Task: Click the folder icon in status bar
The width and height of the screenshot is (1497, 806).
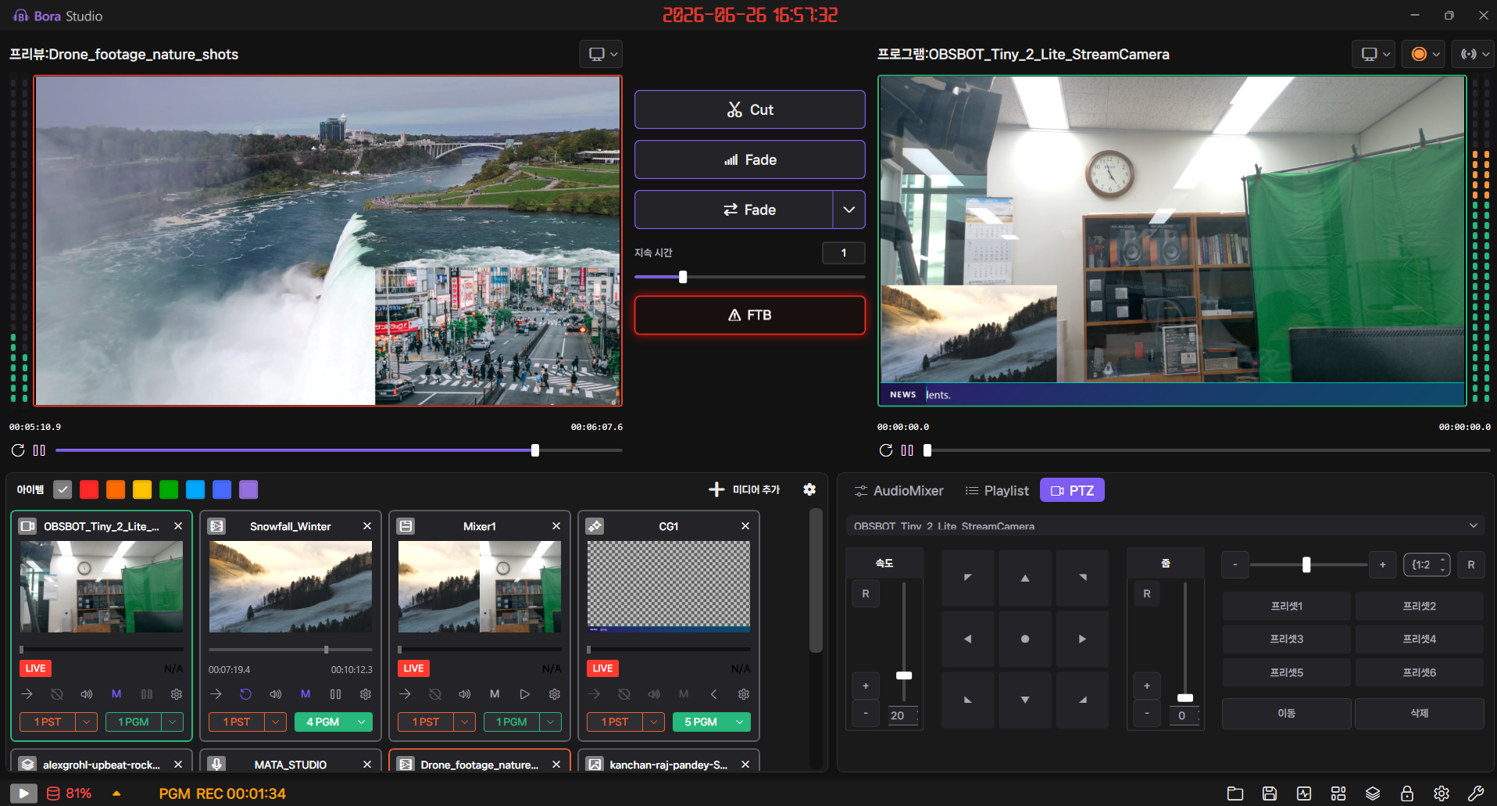Action: point(1235,793)
